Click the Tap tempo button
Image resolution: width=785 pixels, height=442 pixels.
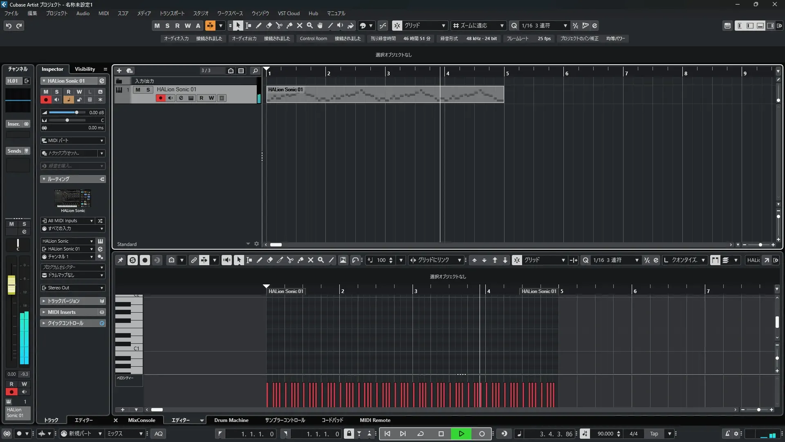point(654,434)
